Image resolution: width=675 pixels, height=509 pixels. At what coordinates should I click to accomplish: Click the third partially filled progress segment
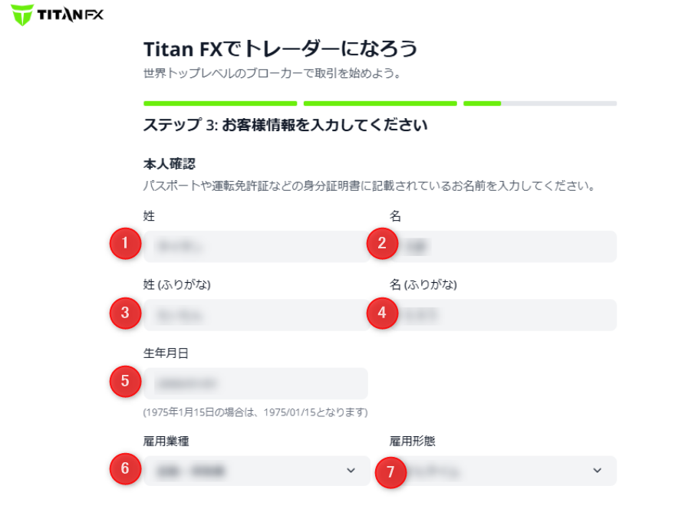(540, 103)
